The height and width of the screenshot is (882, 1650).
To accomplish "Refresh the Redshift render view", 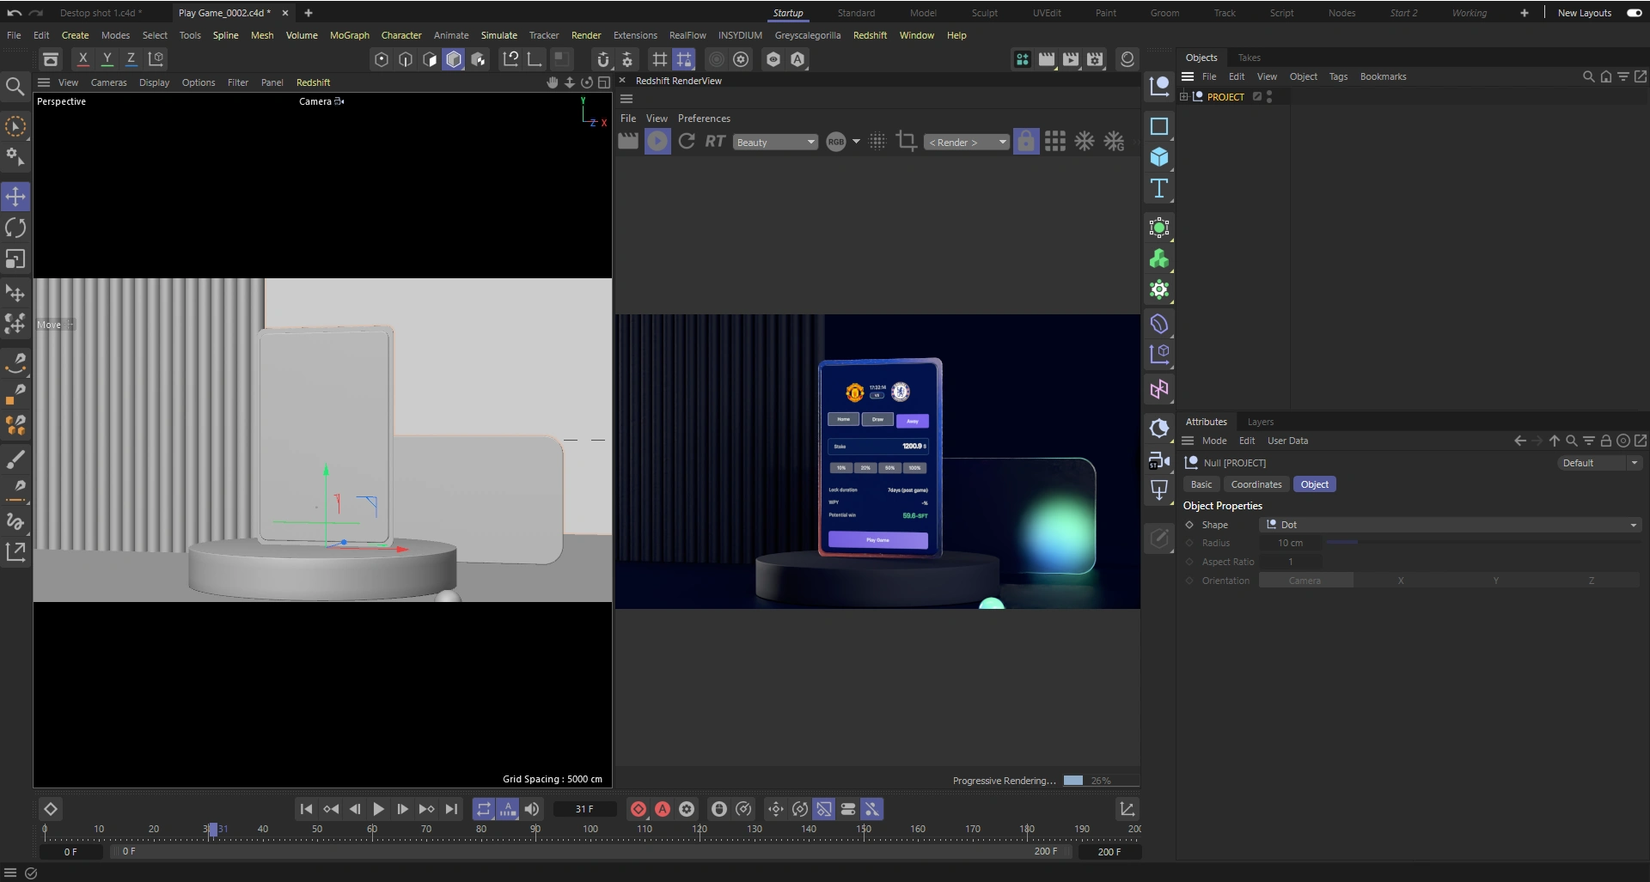I will pyautogui.click(x=686, y=142).
